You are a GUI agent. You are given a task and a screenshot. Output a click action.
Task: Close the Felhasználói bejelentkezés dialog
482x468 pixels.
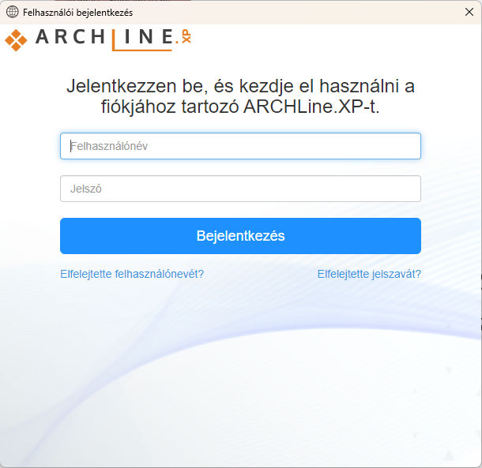469,12
